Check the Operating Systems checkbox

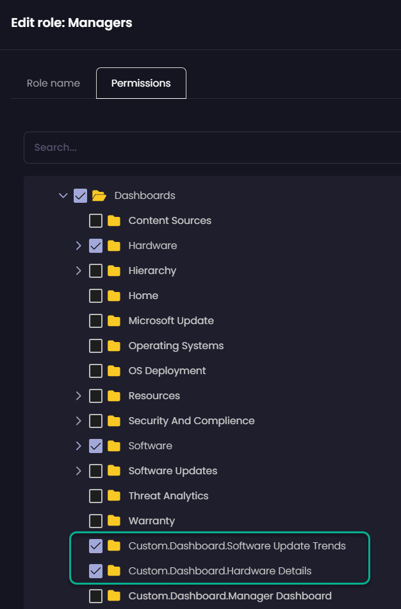click(x=95, y=346)
